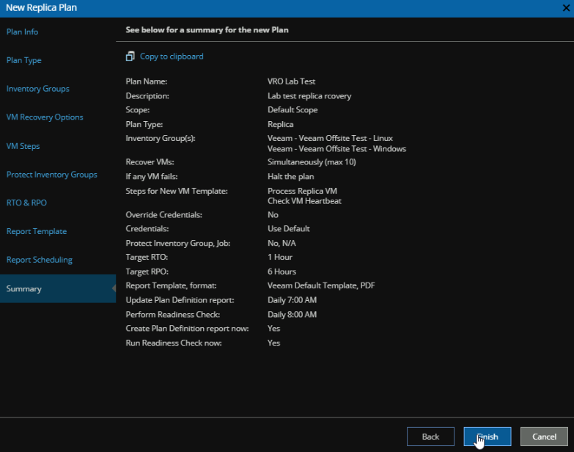Click 'Create Plan Definition report now:' label

(x=187, y=329)
